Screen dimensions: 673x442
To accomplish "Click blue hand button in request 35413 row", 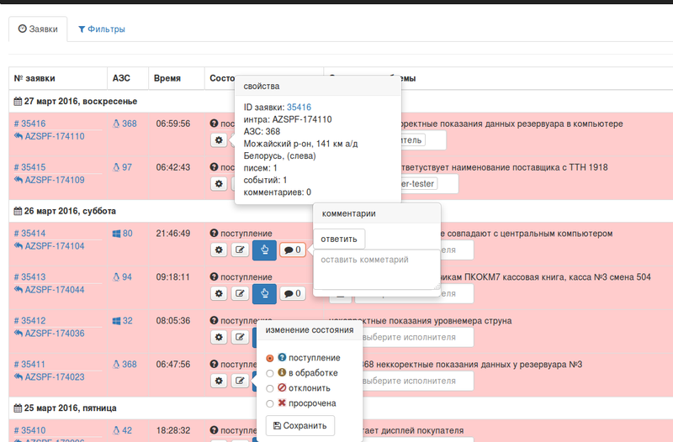I will pyautogui.click(x=264, y=293).
